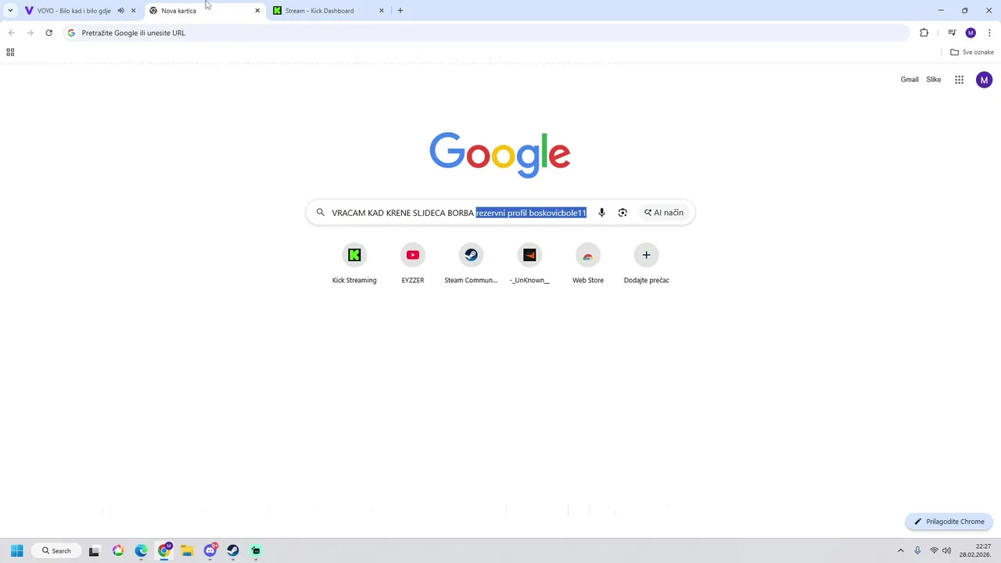Open the Kick Streaming shortcut
Screen dimensions: 1001x563
[x=354, y=264]
